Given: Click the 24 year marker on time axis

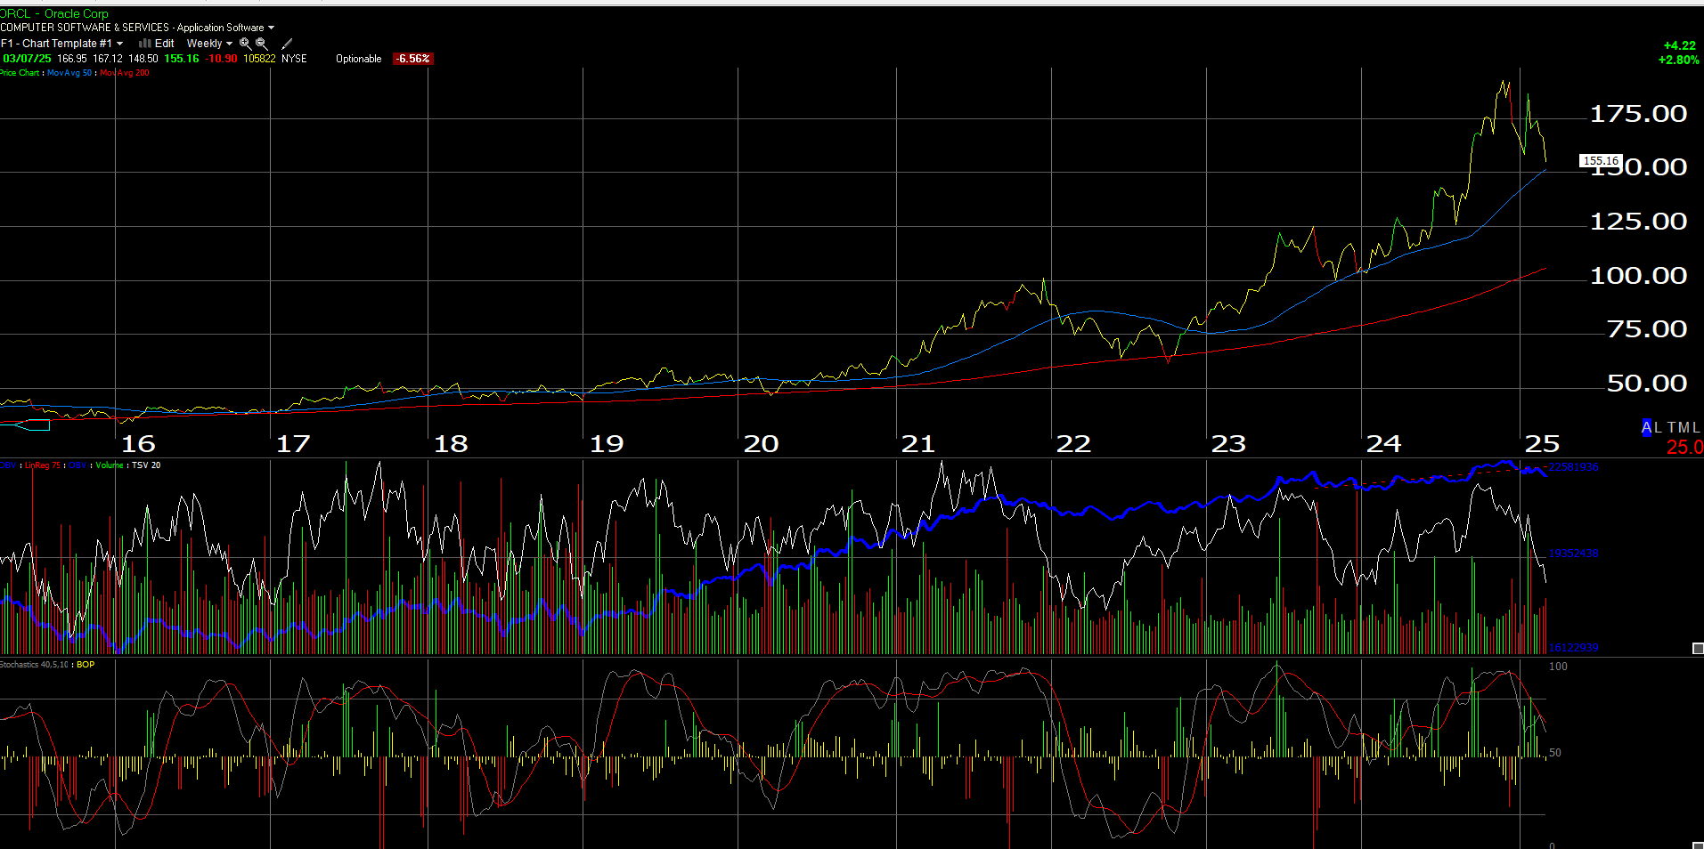Looking at the screenshot, I should (x=1383, y=444).
